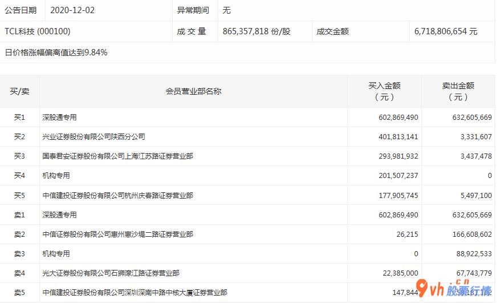Click the 异常期间 label cell
This screenshot has height=303, width=497.
pos(193,10)
